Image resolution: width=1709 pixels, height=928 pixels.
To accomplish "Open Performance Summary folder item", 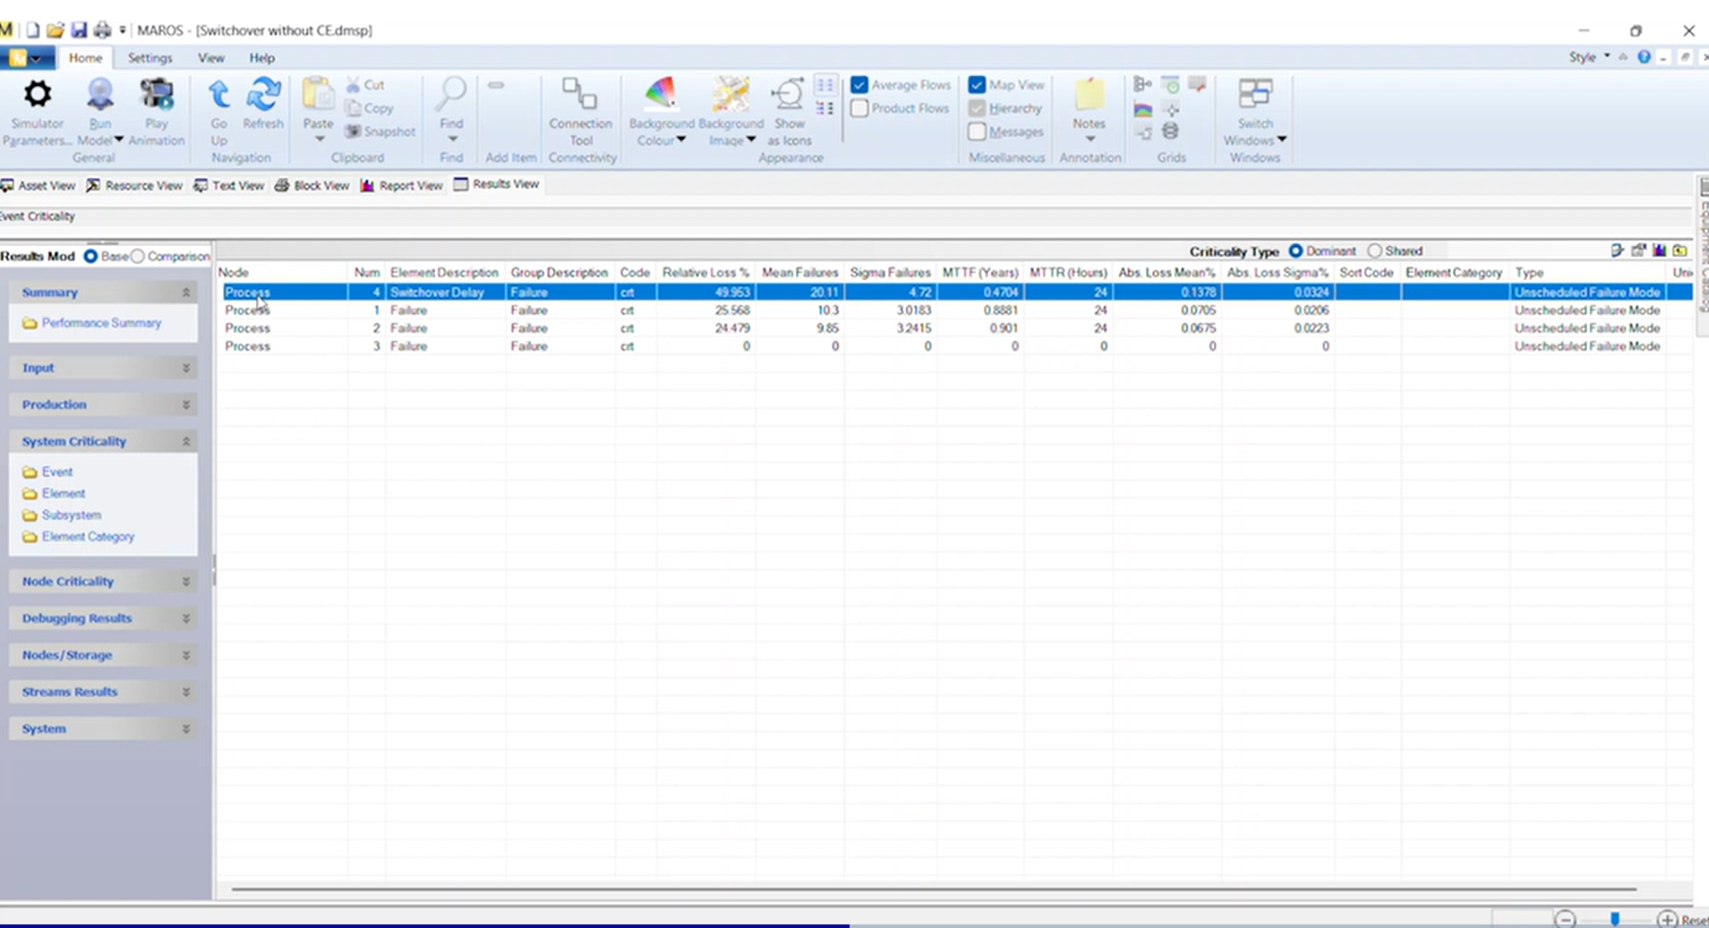I will click(x=92, y=323).
